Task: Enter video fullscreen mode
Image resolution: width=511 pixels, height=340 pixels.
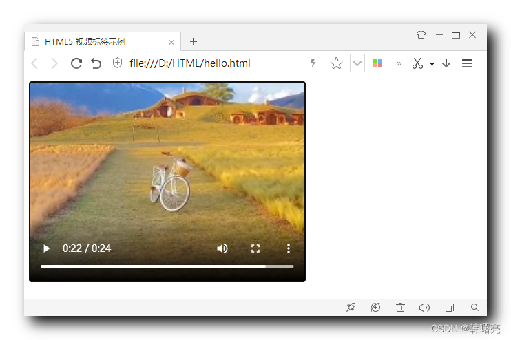Action: pyautogui.click(x=255, y=248)
